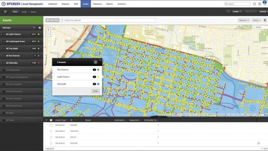Toggle the Map Filter checkbox
Viewport: 268px width, 151px height.
tap(48, 20)
